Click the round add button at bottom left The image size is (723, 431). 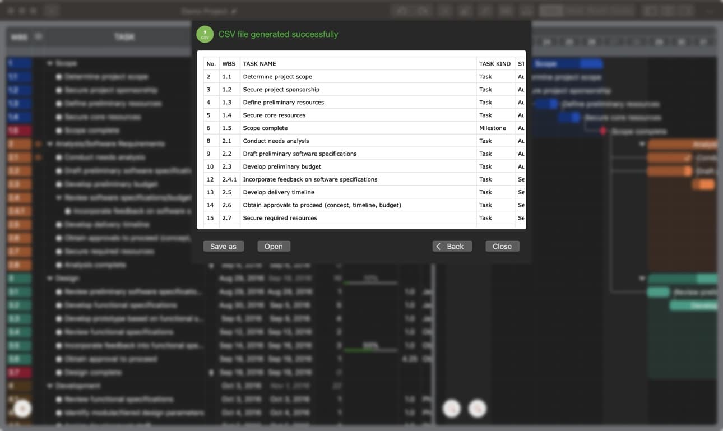tap(22, 409)
